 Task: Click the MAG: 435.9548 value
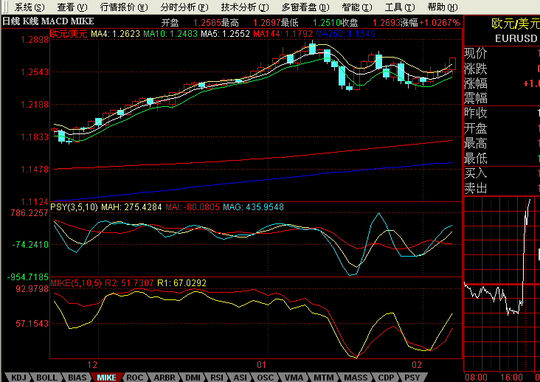[254, 207]
